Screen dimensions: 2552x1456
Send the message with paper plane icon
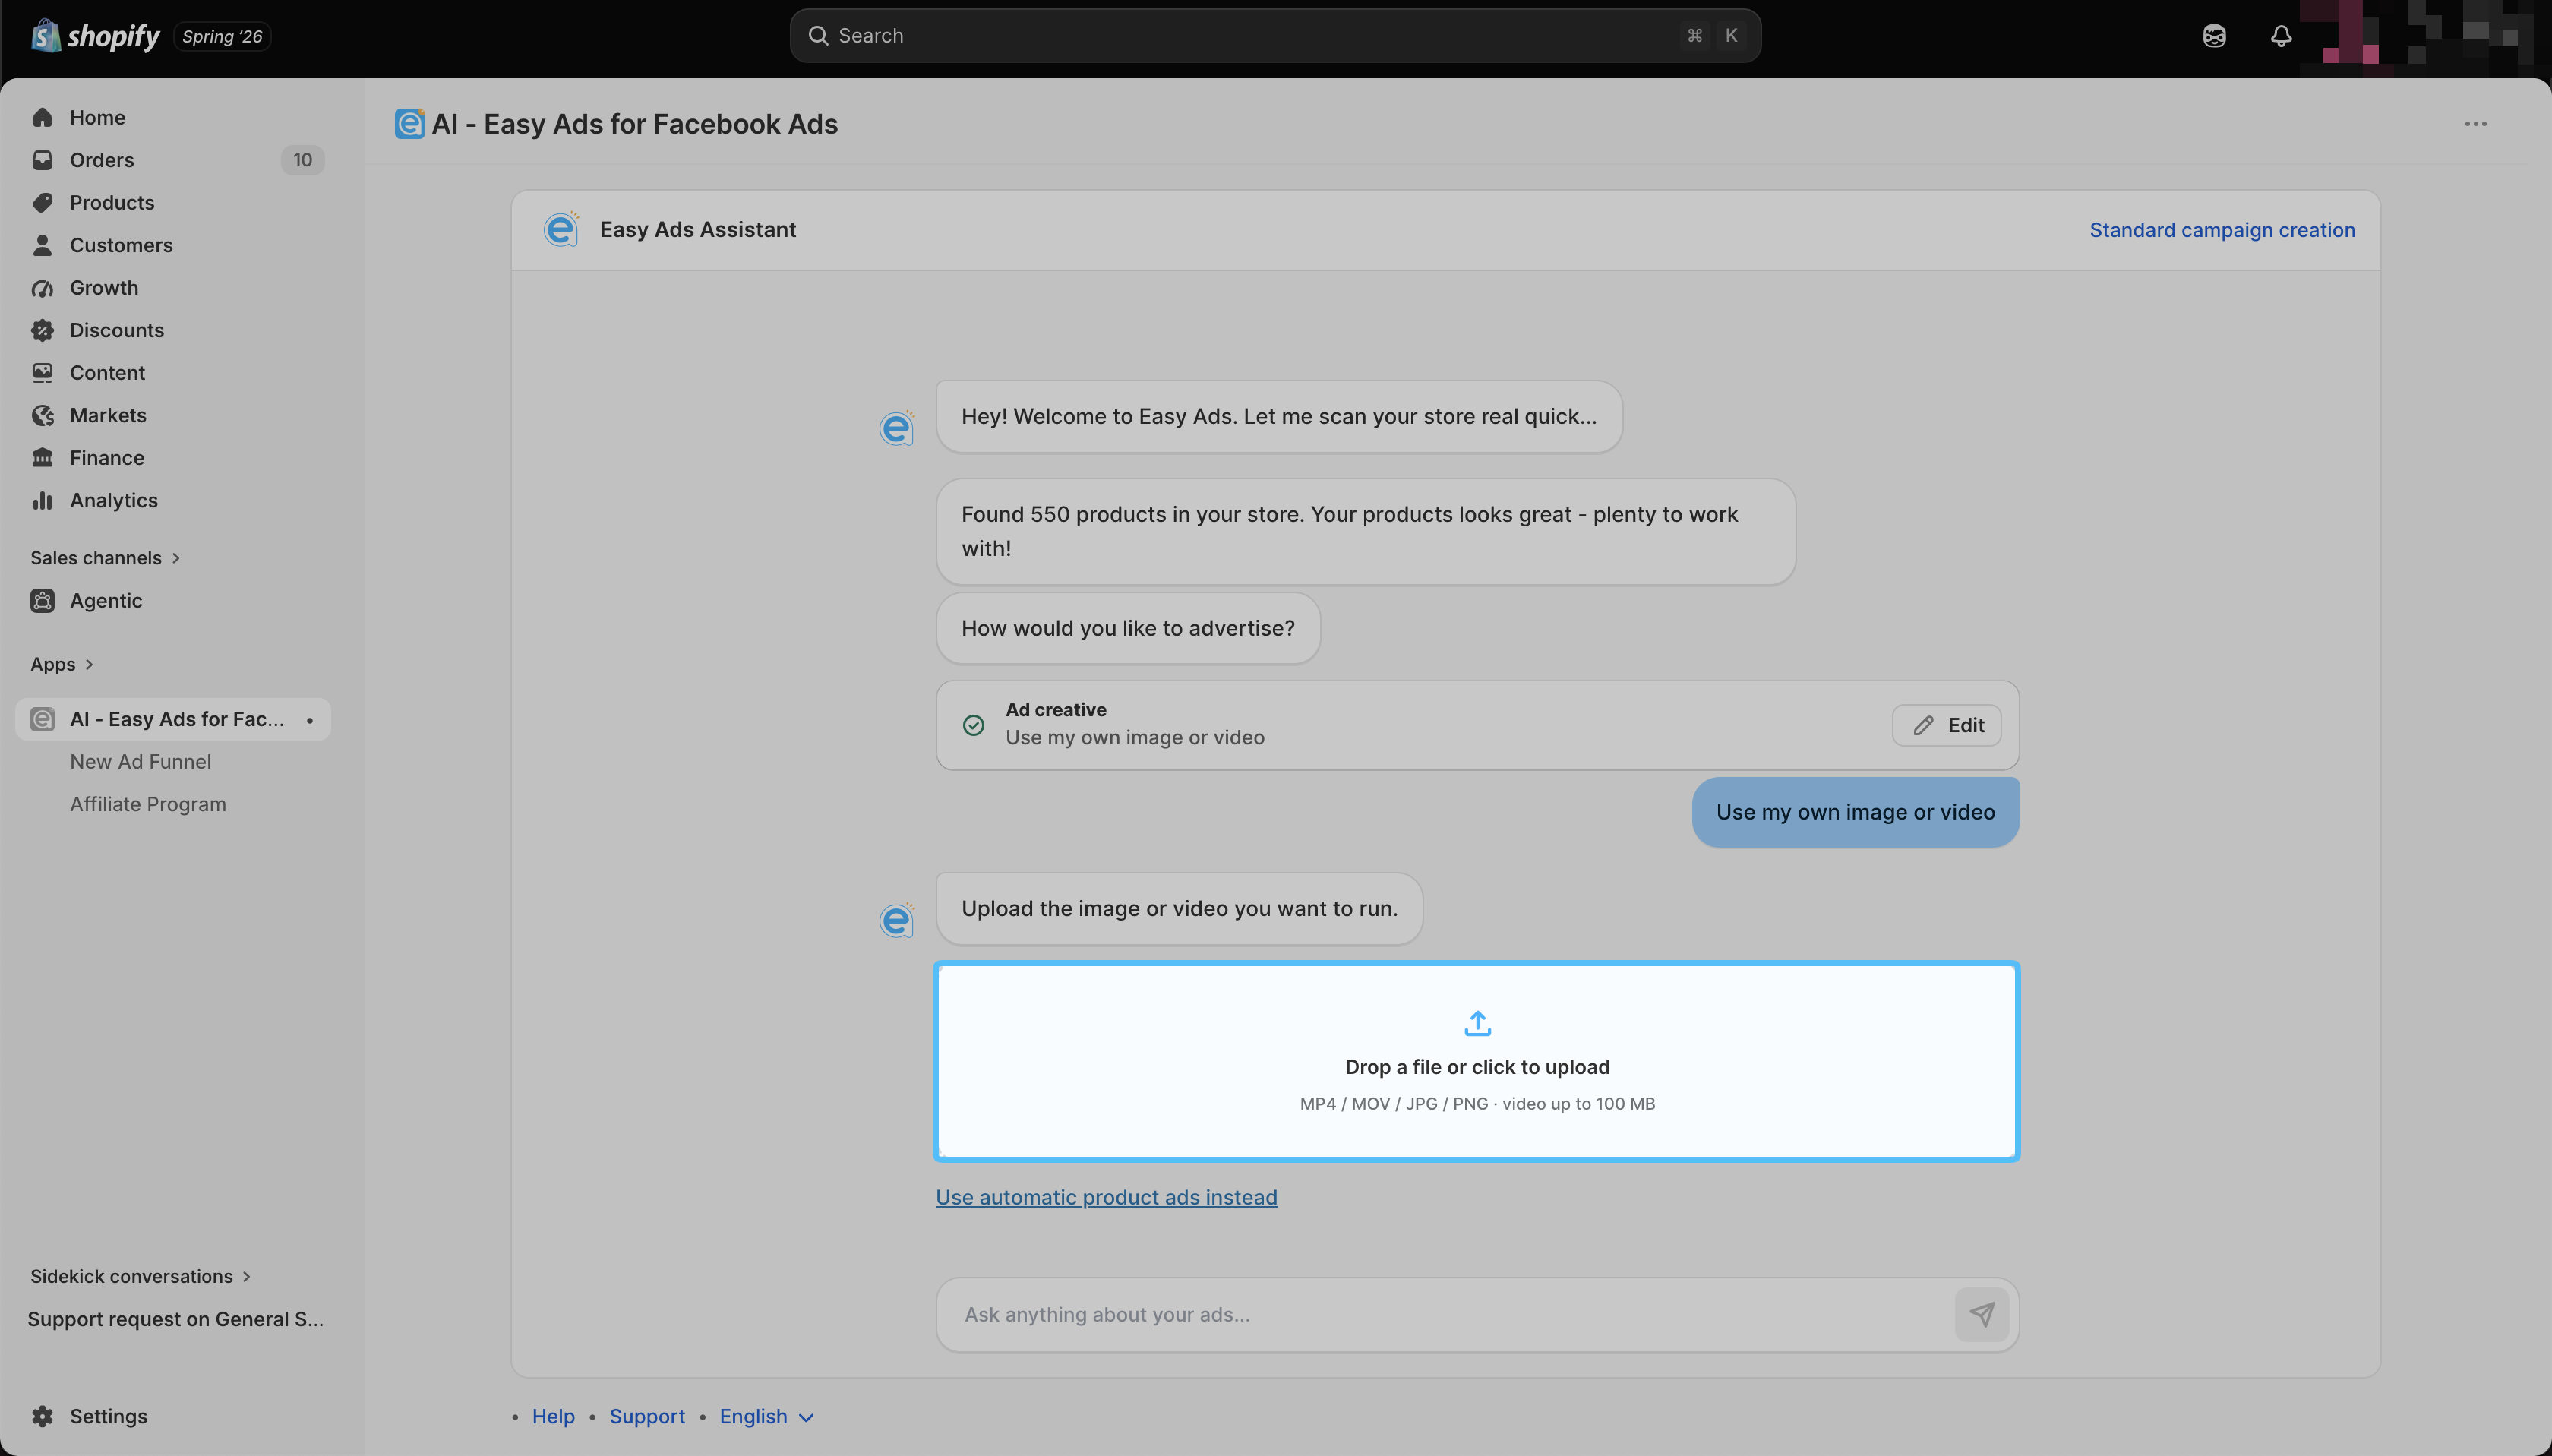[1981, 1314]
